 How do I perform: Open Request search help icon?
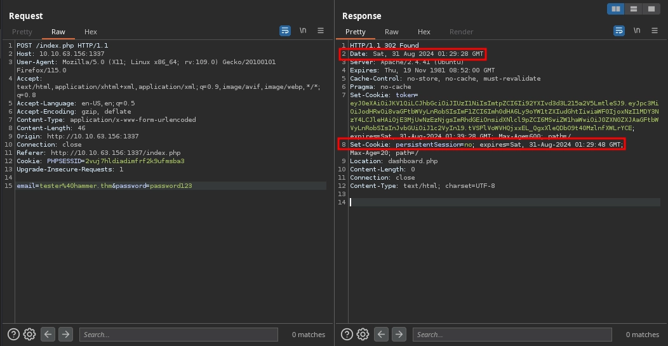13,334
